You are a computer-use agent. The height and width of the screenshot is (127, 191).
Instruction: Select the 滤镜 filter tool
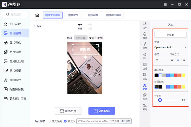[145, 35]
